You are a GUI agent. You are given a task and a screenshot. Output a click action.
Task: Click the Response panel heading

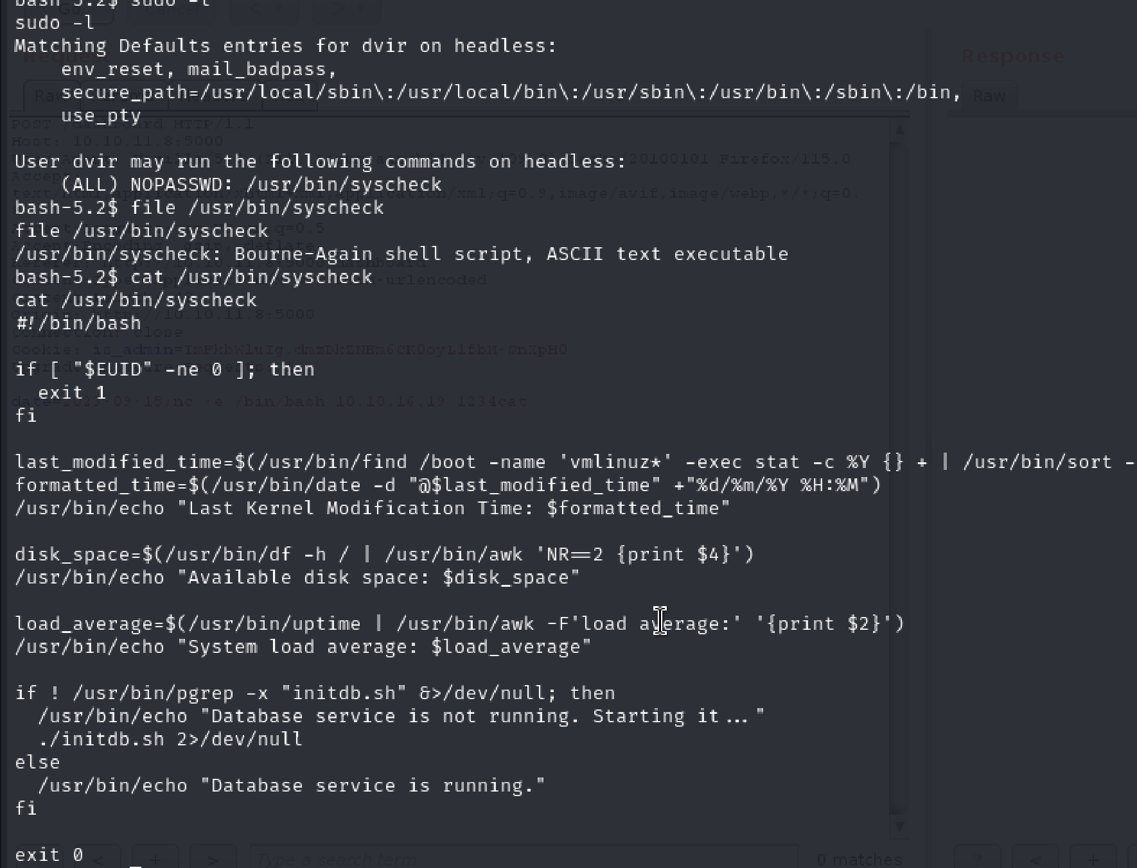tap(1012, 56)
